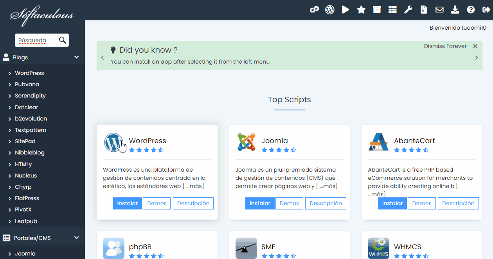Click the AbanteCart logo in Top Scripts
The width and height of the screenshot is (493, 259).
(x=378, y=142)
